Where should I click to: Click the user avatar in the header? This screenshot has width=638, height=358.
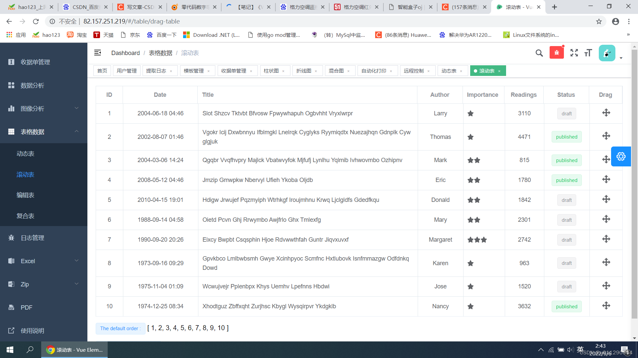(x=607, y=53)
